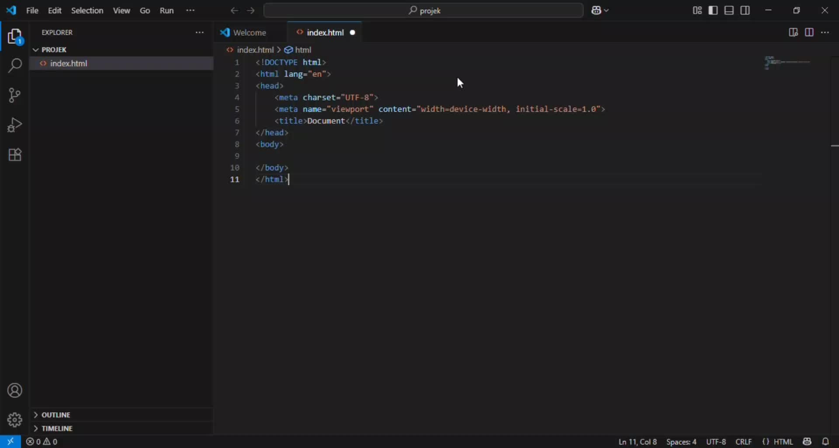Viewport: 839px width, 448px height.
Task: Change line ending via CRLF
Action: (744, 442)
